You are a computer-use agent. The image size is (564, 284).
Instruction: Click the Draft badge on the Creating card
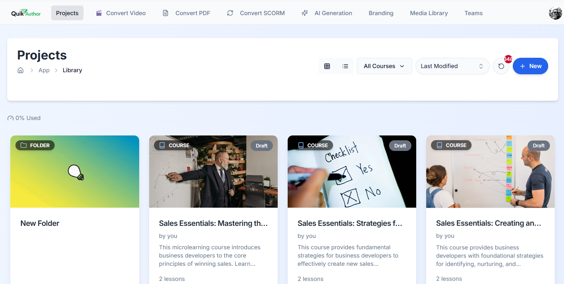pos(539,146)
